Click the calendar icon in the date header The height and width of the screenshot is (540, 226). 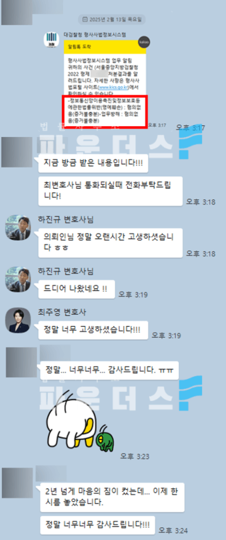pos(85,19)
